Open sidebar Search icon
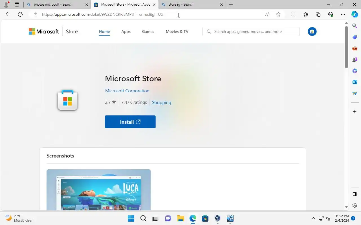This screenshot has height=225, width=361. (x=355, y=26)
